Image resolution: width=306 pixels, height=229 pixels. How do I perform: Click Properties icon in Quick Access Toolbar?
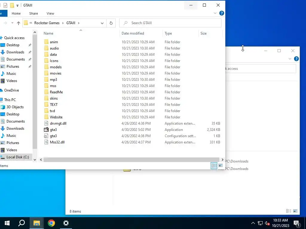coord(5,5)
